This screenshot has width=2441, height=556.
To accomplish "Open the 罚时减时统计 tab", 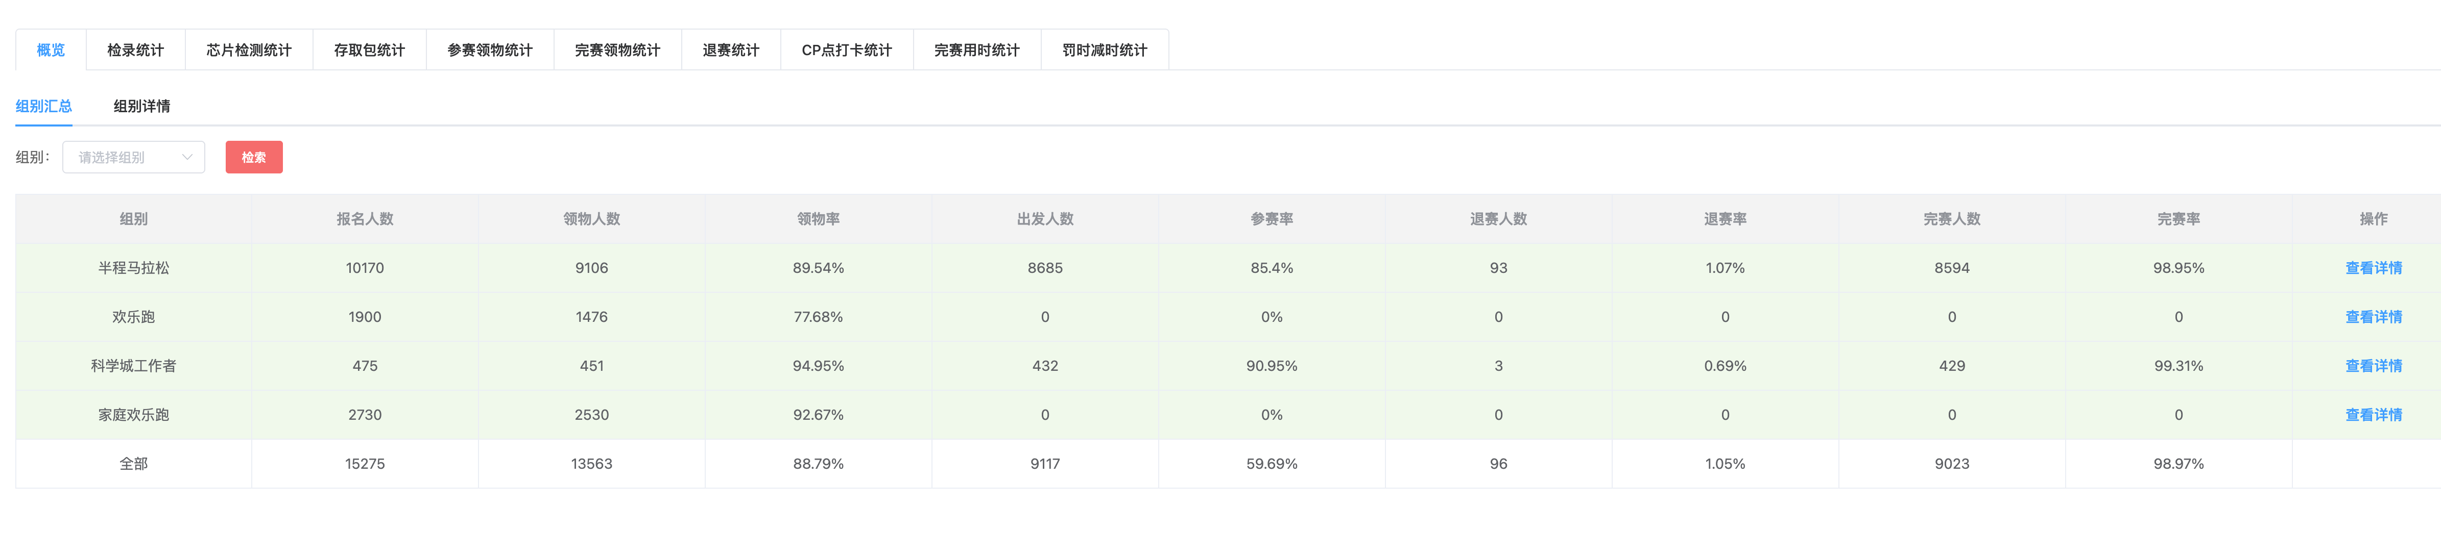I will pyautogui.click(x=1104, y=50).
